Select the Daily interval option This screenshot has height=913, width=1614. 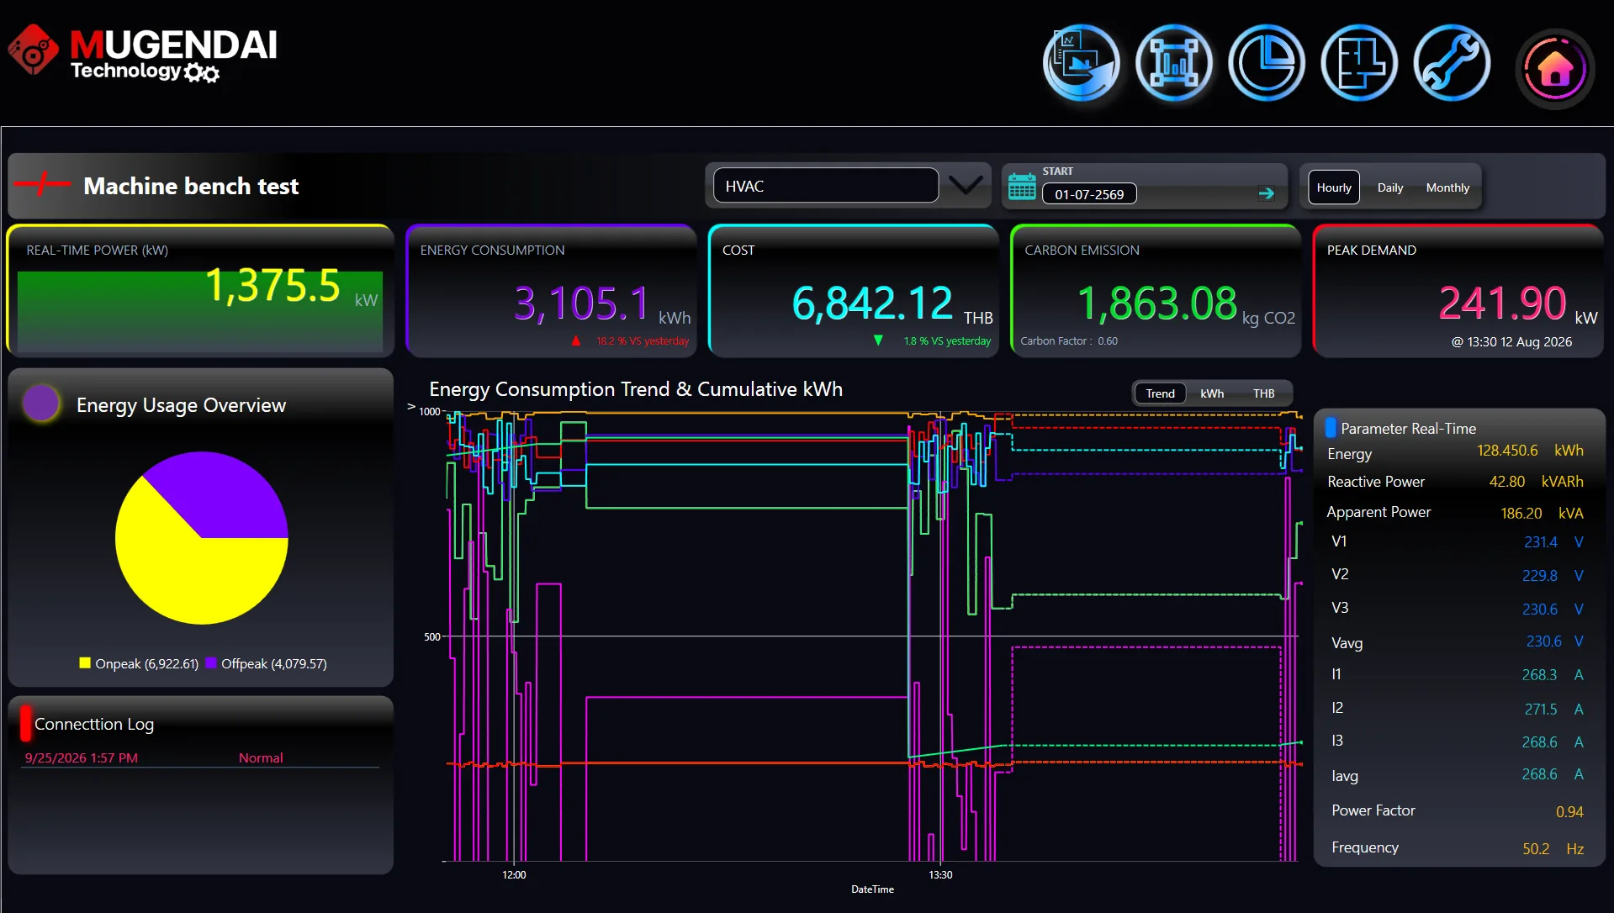coord(1390,187)
